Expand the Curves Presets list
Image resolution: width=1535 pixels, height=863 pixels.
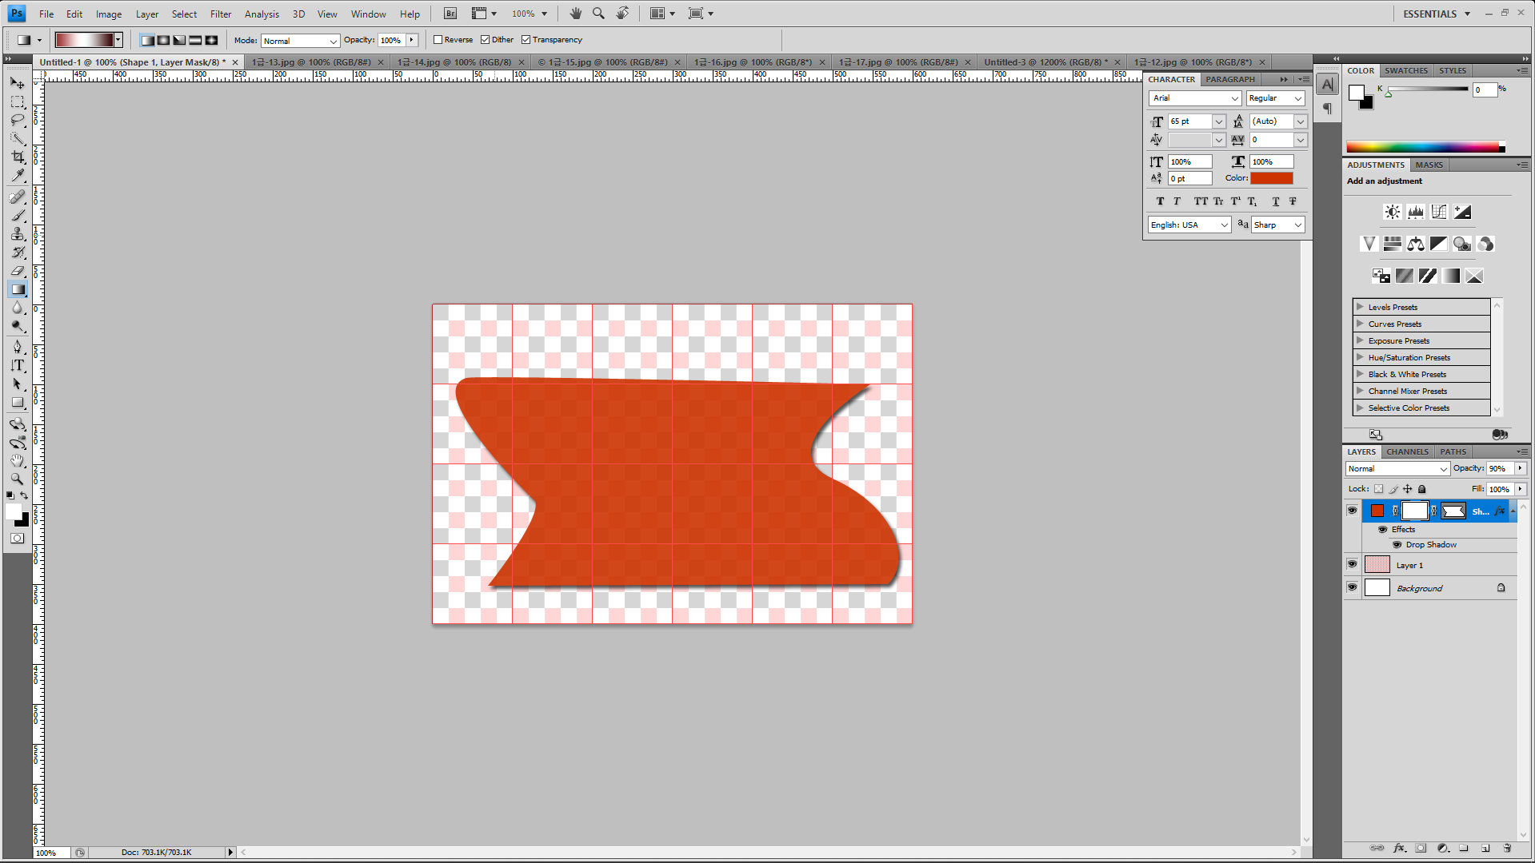[x=1360, y=324]
